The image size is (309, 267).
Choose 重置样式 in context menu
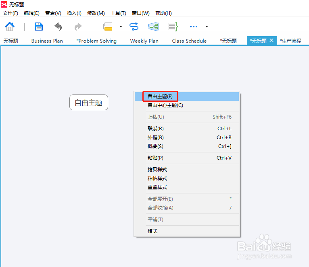click(187, 187)
